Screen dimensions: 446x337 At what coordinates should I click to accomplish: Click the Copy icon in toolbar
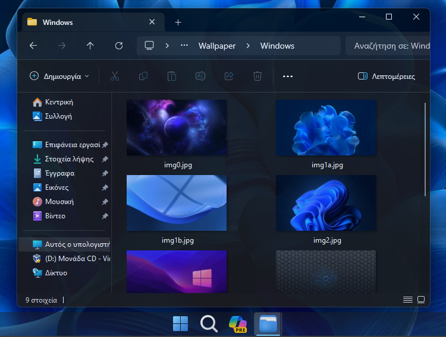pos(143,76)
